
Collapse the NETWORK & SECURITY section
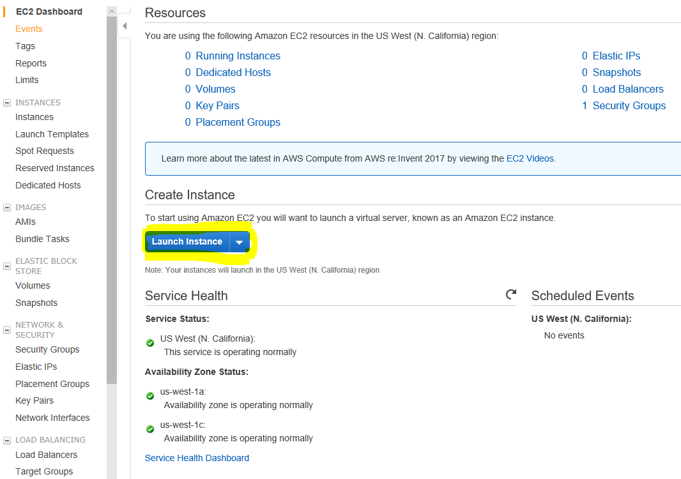click(7, 330)
